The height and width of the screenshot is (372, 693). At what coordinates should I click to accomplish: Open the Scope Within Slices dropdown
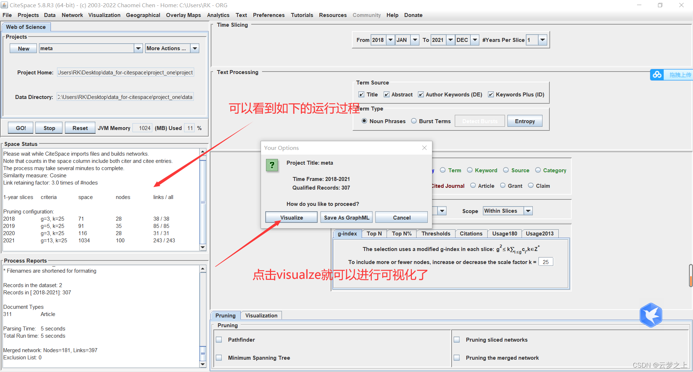(528, 211)
